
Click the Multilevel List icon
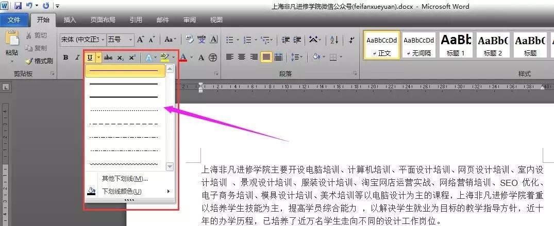(x=265, y=40)
